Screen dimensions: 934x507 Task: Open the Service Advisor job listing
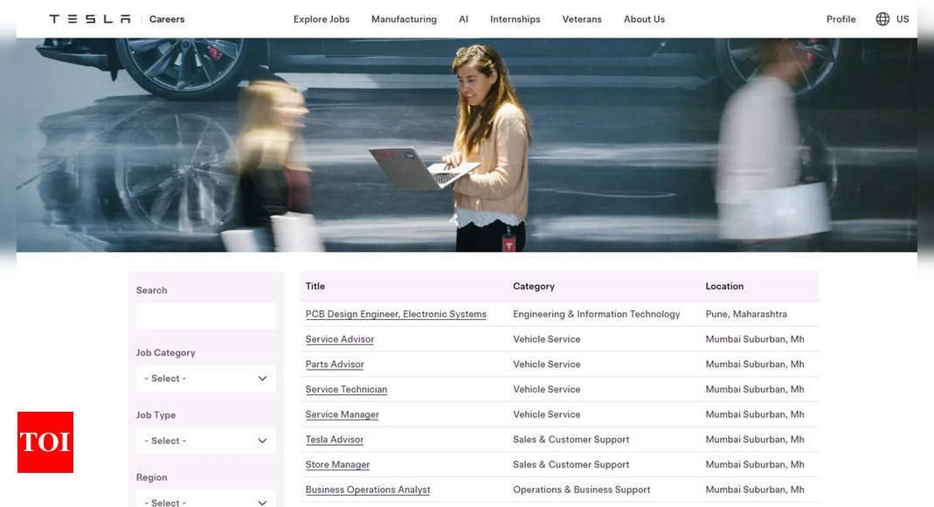coord(340,339)
